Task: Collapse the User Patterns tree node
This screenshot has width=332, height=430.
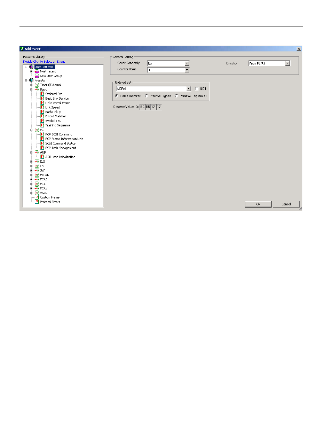Action: (26, 67)
